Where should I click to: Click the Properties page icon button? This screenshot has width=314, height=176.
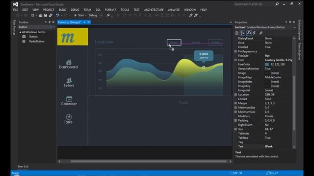click(249, 33)
